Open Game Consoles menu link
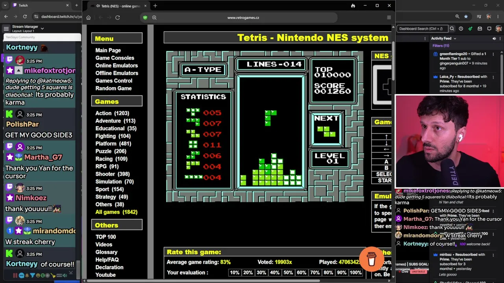 [x=115, y=58]
